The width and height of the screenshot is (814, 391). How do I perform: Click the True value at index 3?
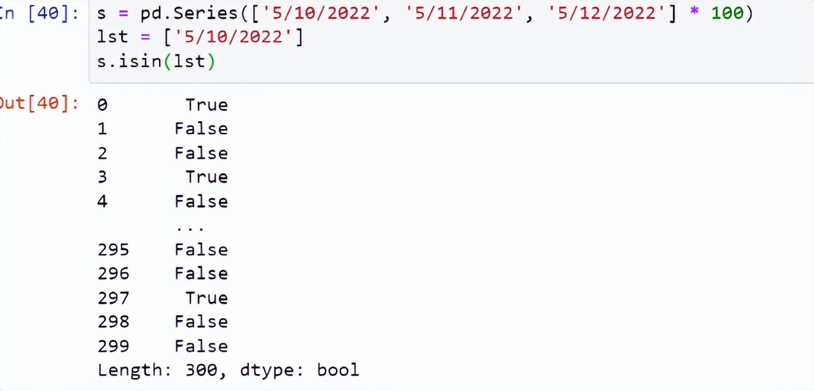point(207,177)
